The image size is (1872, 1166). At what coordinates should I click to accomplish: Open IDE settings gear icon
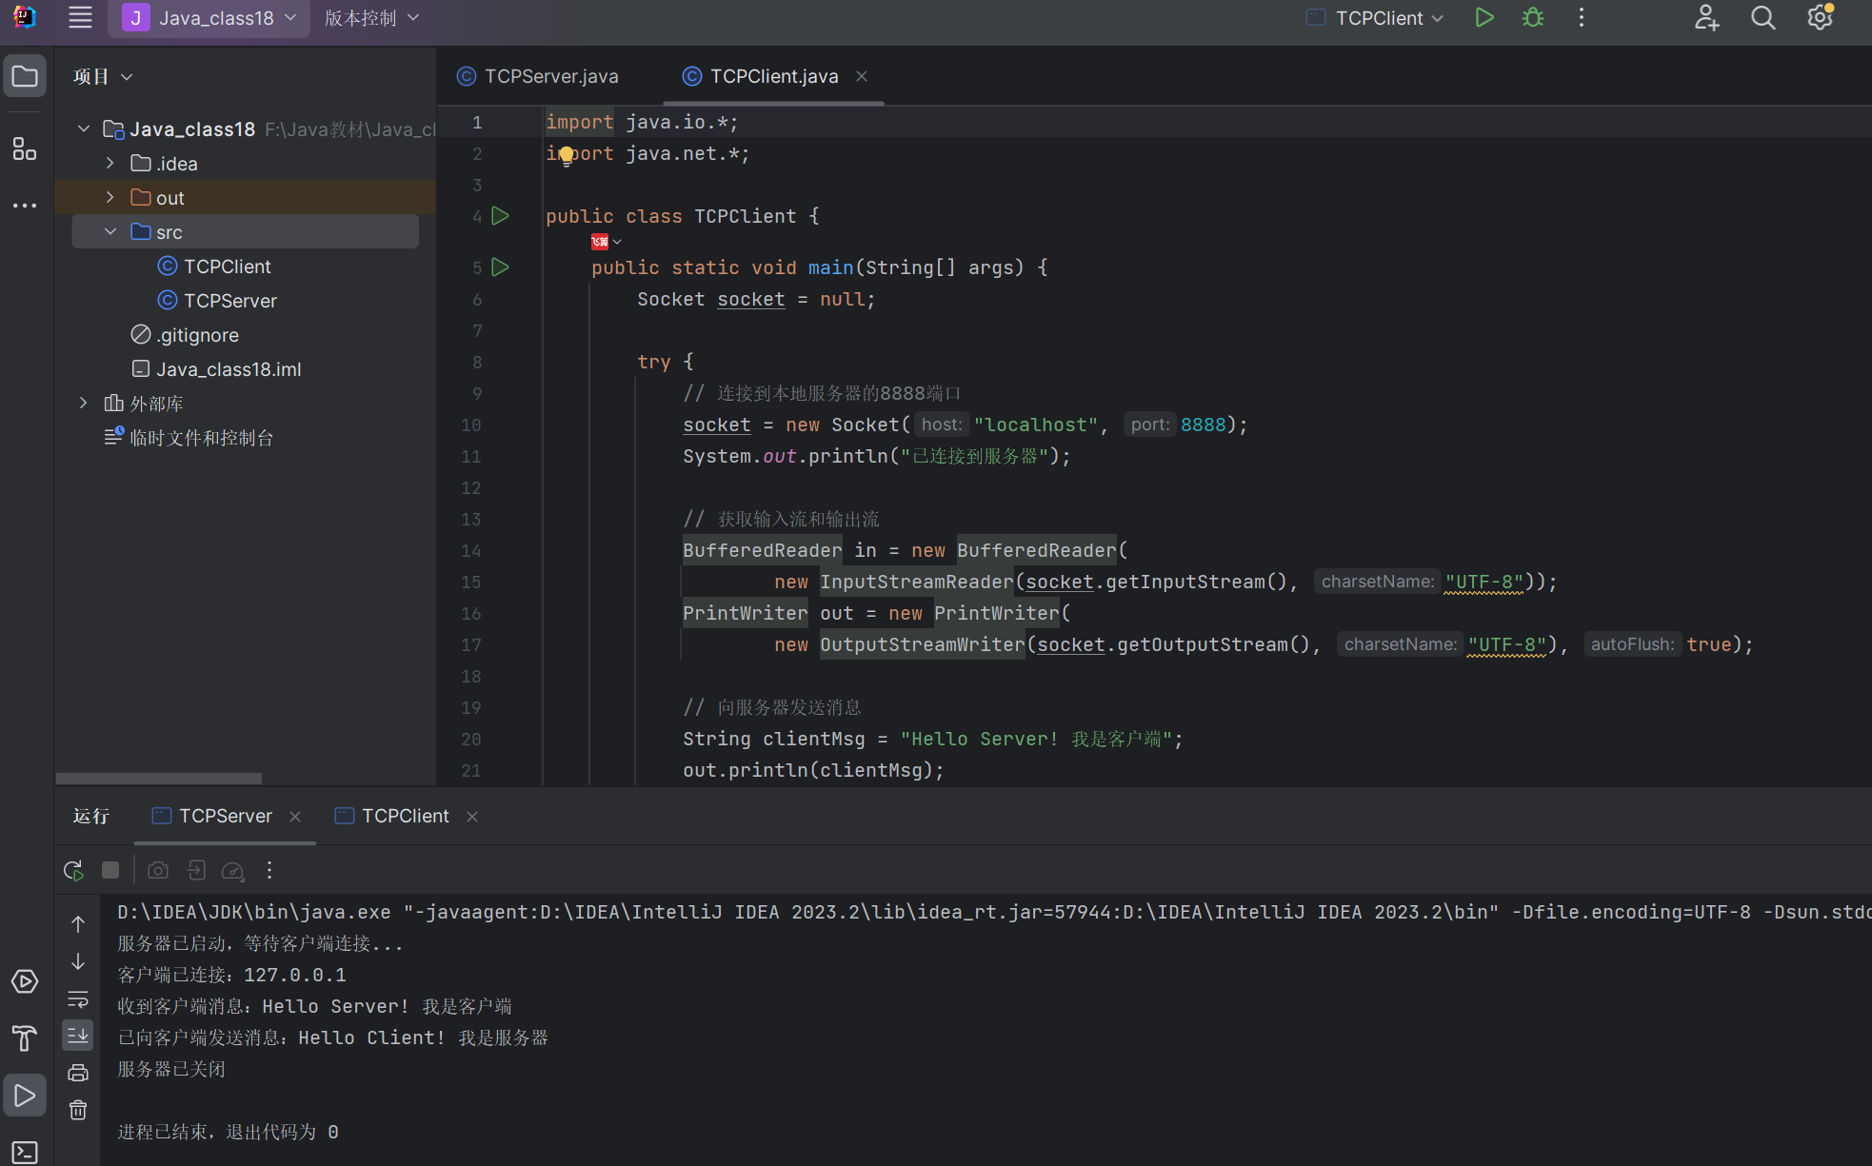point(1820,17)
